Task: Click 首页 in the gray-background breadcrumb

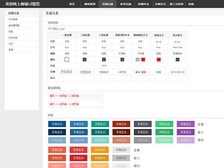Action: pos(52,96)
